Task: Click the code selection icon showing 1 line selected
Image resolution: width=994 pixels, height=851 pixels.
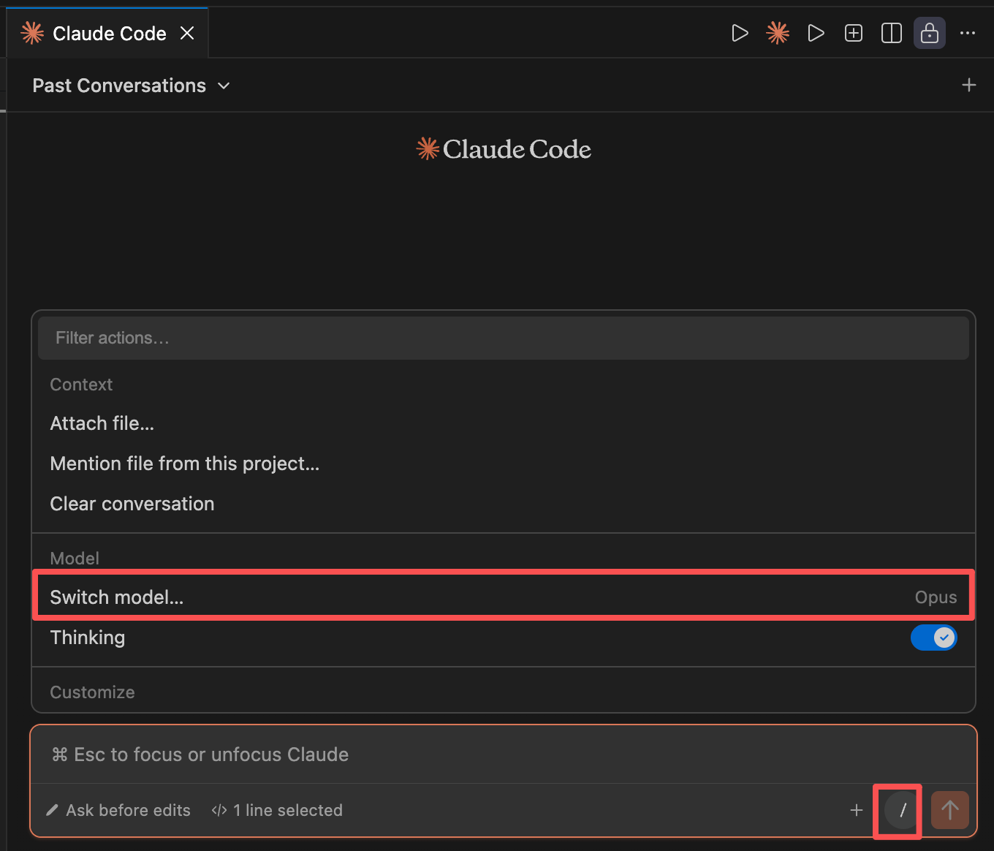Action: coord(219,810)
